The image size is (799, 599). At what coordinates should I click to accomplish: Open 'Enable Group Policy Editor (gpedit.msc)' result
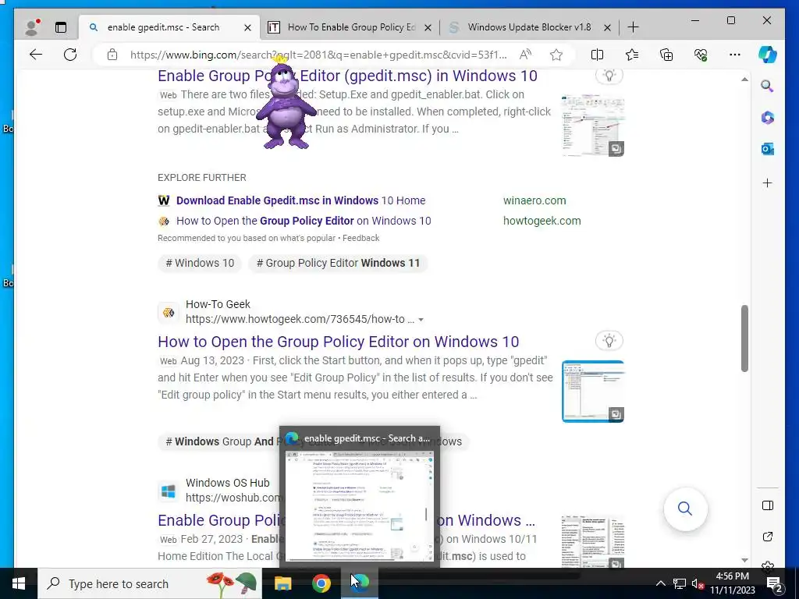347,76
